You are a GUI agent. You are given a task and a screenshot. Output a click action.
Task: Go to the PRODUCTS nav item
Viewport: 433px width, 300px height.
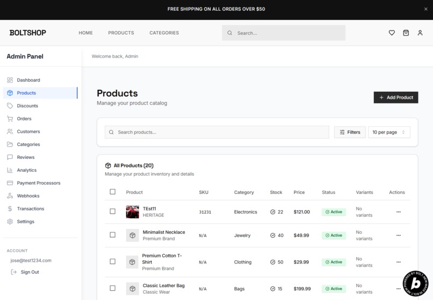coord(121,33)
